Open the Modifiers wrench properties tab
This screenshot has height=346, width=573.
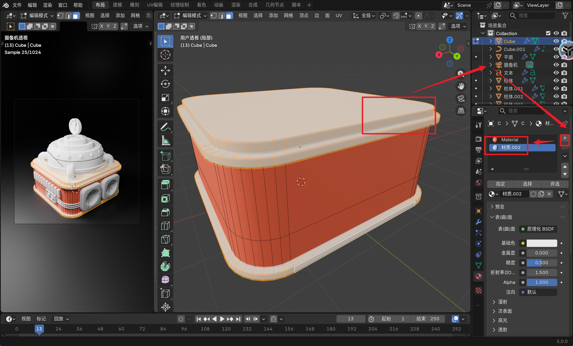(479, 222)
